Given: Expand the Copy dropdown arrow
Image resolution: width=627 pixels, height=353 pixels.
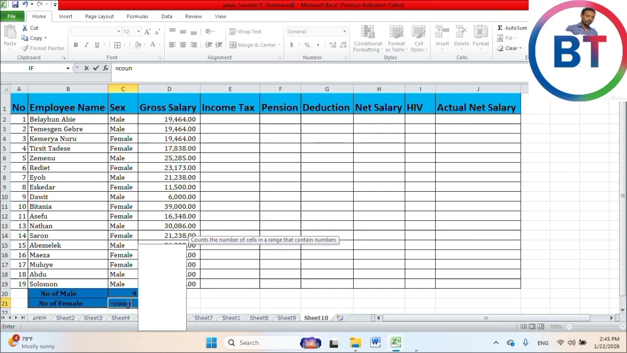Looking at the screenshot, I should click(46, 38).
